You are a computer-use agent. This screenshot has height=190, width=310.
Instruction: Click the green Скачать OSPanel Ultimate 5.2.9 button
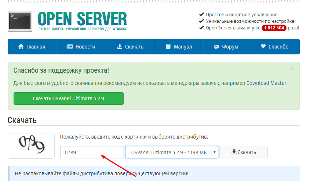click(x=69, y=98)
